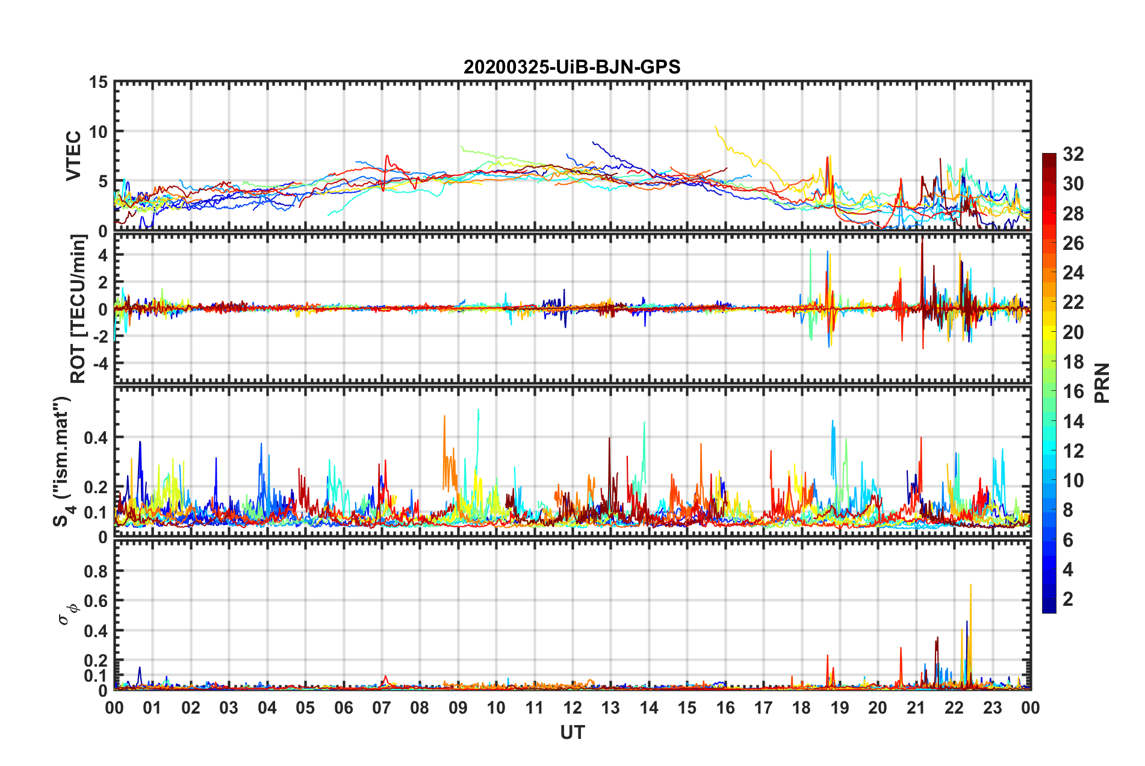Click tick label 10 on the PRN colorbar
Screen dimensions: 1145x766
pyautogui.click(x=1073, y=481)
